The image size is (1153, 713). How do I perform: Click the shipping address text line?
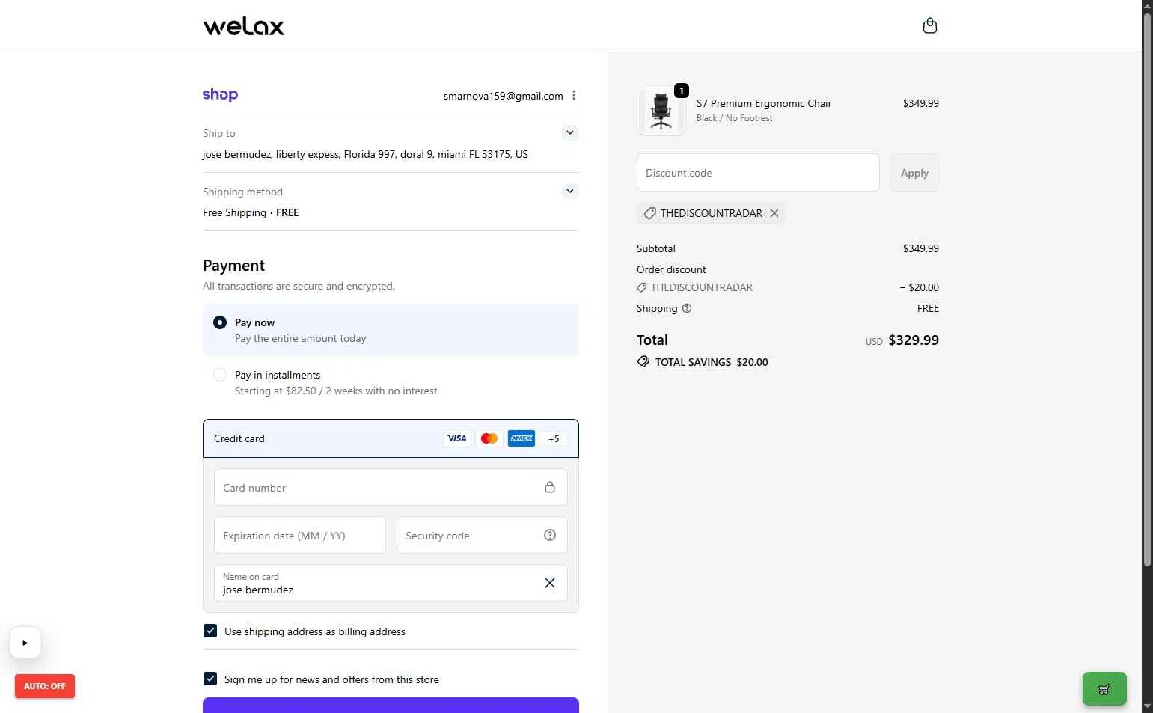[x=365, y=154]
